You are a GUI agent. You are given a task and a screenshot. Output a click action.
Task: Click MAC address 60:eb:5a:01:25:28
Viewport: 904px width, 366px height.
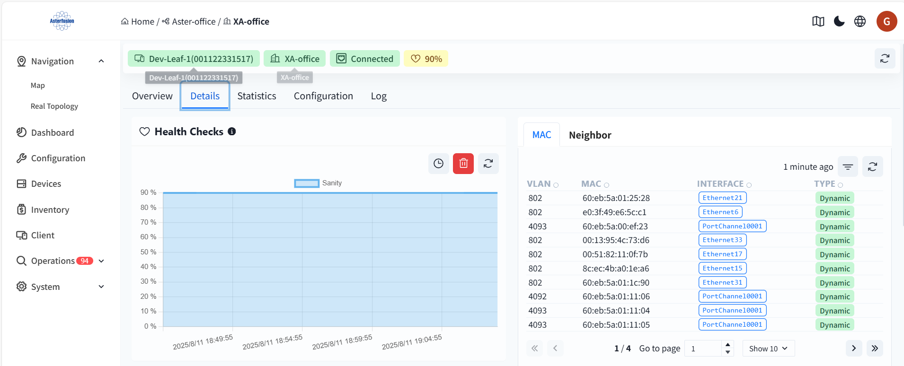click(616, 198)
